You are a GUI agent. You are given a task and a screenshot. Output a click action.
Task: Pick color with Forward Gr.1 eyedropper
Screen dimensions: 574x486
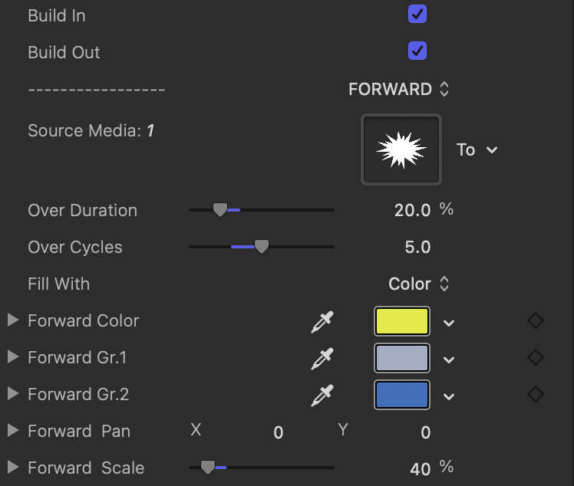pos(322,358)
